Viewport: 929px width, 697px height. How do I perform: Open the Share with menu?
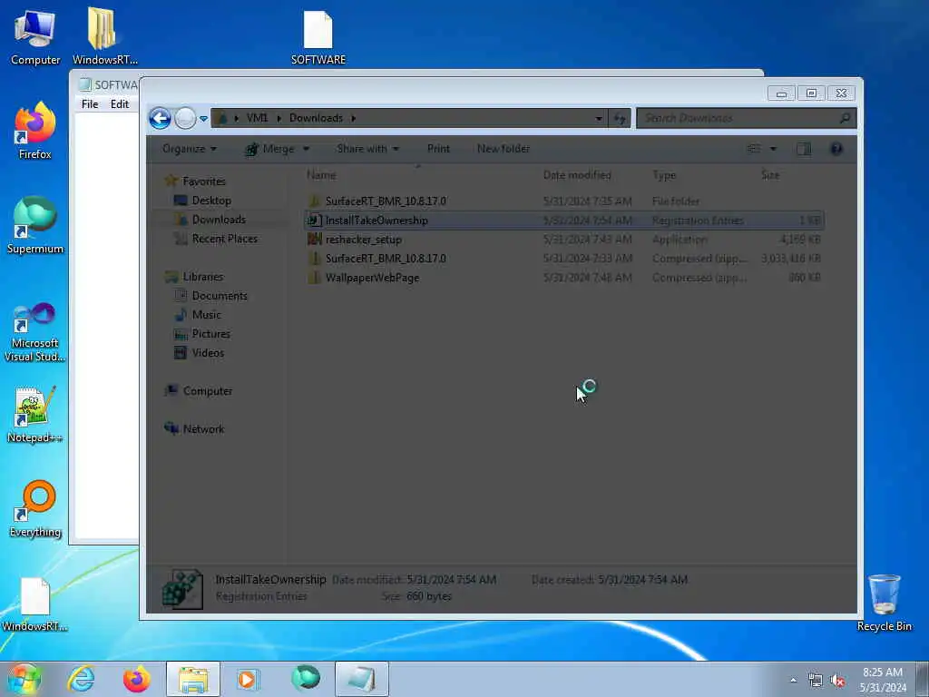click(367, 149)
